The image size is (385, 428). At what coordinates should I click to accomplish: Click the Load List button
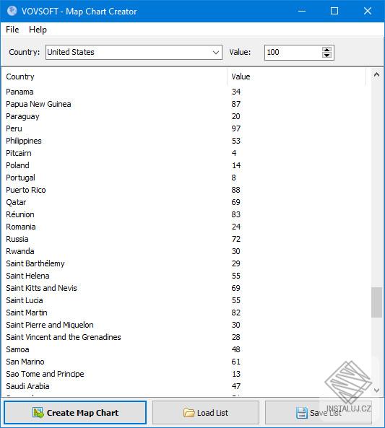coord(206,412)
